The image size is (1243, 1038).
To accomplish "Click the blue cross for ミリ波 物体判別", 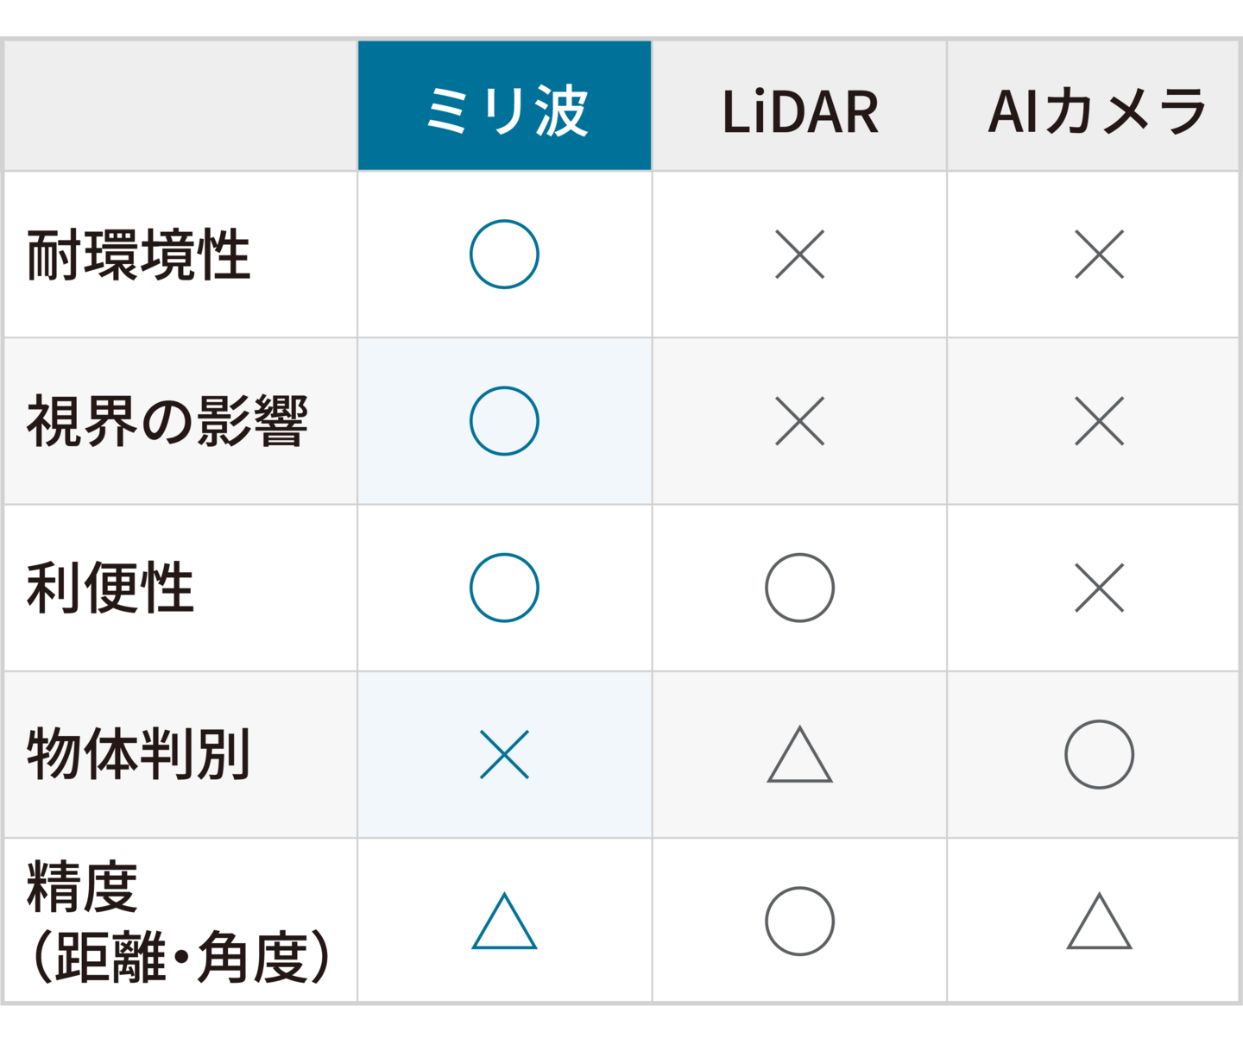I will pos(504,754).
